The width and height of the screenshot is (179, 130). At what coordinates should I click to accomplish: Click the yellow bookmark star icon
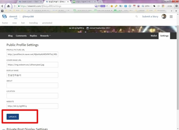(112, 6)
